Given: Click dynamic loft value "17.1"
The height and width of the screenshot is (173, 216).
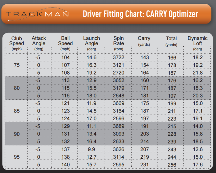Looking at the screenshot, I should pos(198,111).
